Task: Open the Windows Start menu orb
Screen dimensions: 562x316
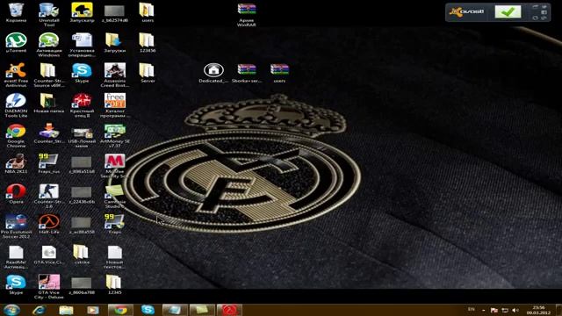Action: 11,310
